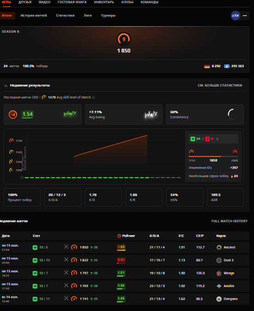This screenshot has height=311, width=254.
Task: Open the ГОСТЕВАЯ КНИГА tab
Action: click(72, 2)
